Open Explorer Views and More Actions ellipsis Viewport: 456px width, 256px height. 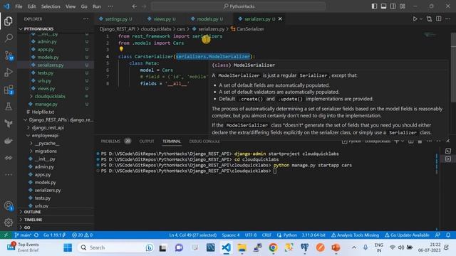point(85,19)
